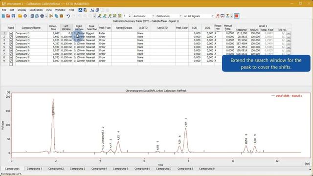Switch to the Compound 1 tab
This screenshot has height=176, width=313.
[x=35, y=169]
